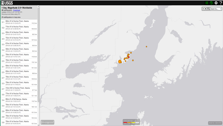Open the settings gear icon

[216, 3]
